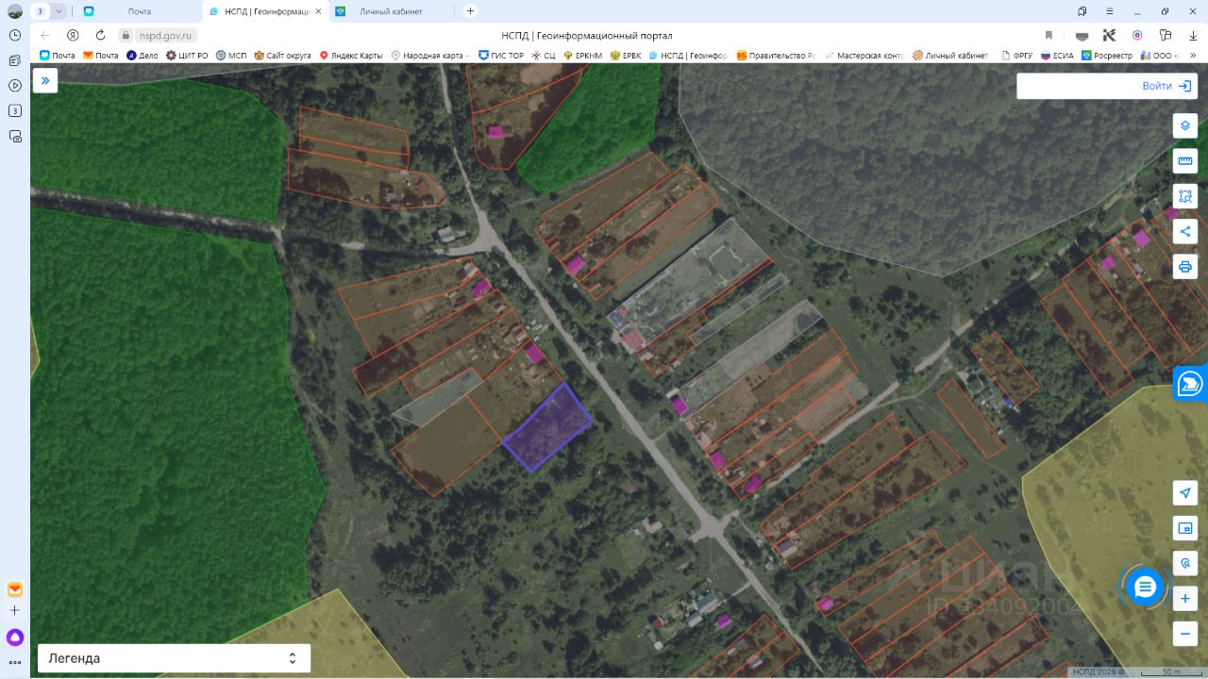
Task: Switch to the Почта tab
Action: point(139,11)
